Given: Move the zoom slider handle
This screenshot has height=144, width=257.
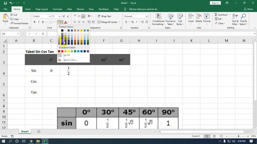Looking at the screenshot, I should 239,136.
